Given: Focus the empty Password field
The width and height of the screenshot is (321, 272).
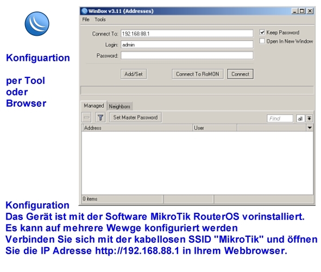Looking at the screenshot, I should [187, 56].
